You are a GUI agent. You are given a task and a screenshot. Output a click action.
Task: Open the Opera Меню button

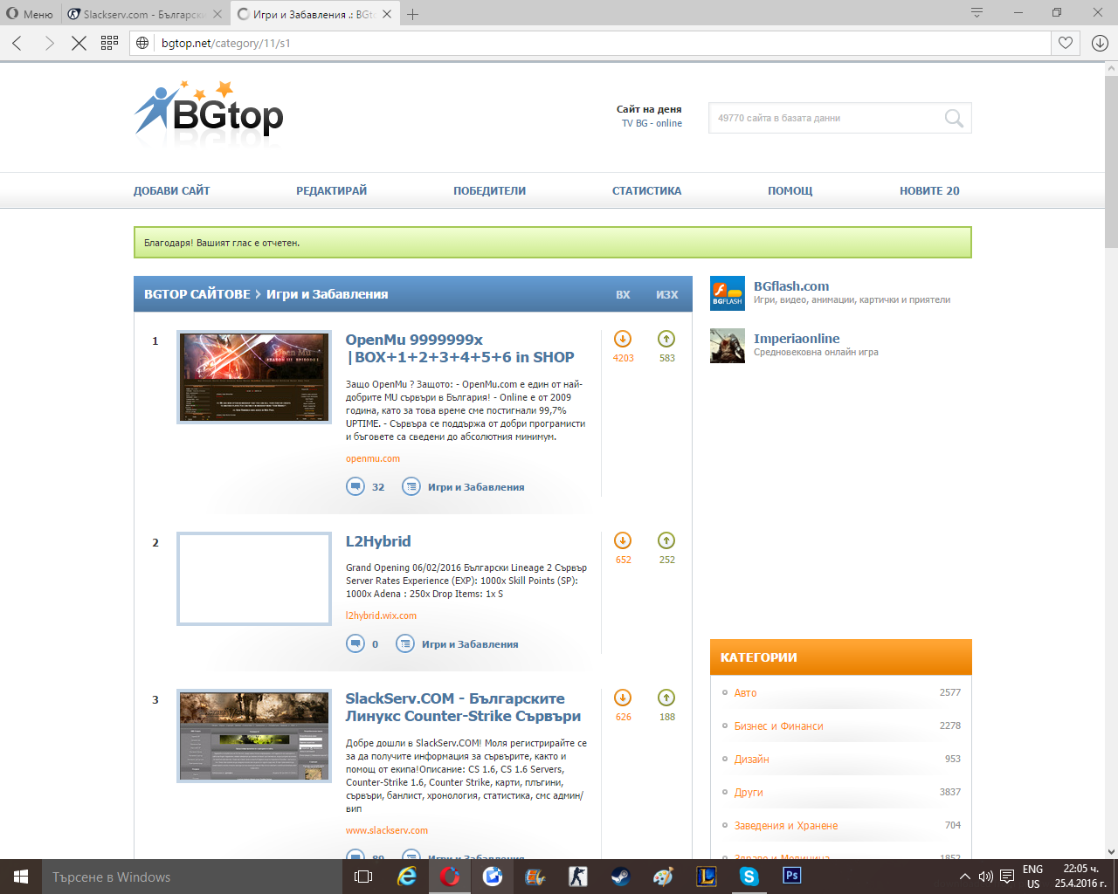pyautogui.click(x=30, y=14)
